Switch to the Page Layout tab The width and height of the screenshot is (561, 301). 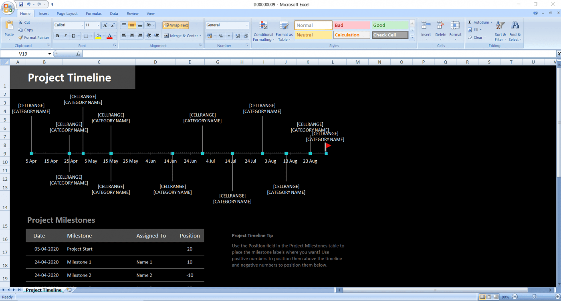click(67, 14)
